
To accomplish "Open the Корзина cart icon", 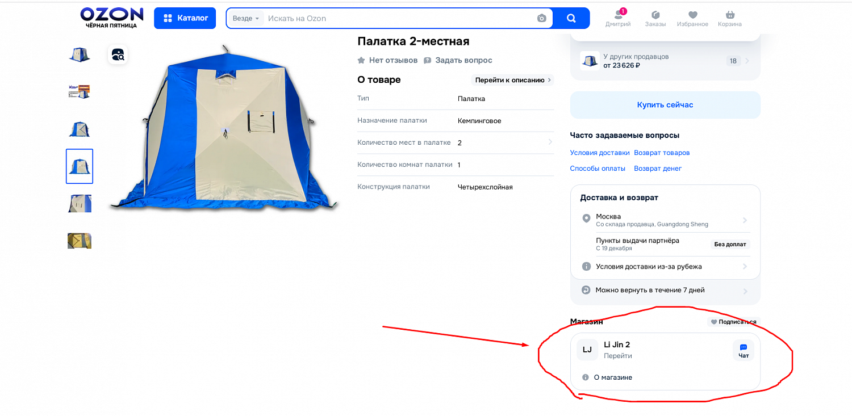I will pos(730,18).
